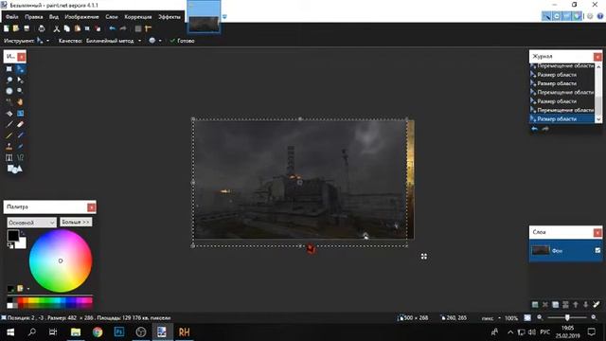Open the palette options dropdown arrow

point(28,288)
